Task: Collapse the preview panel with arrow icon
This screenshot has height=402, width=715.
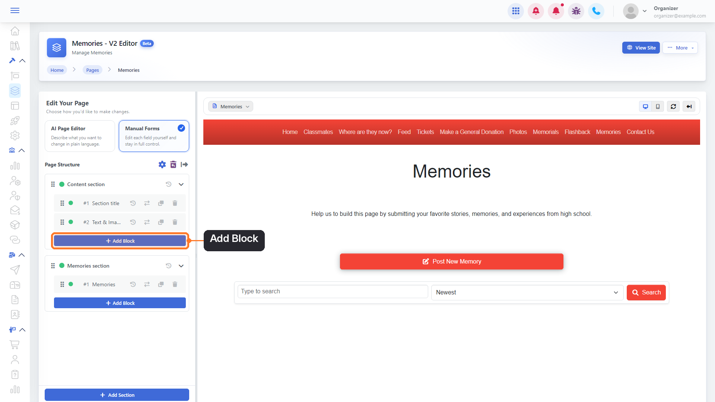Action: 689,106
